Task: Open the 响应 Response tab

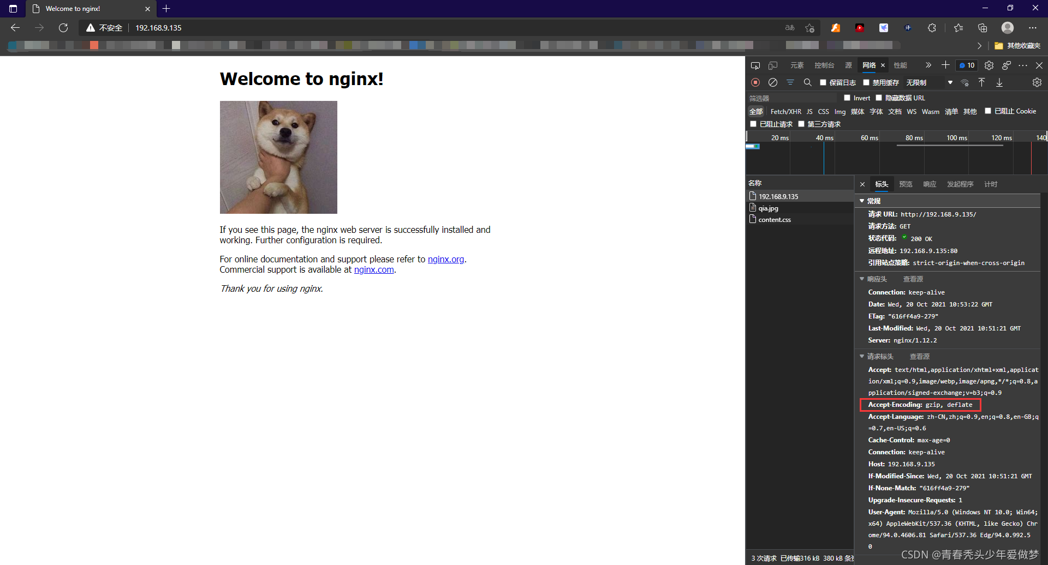Action: click(930, 184)
